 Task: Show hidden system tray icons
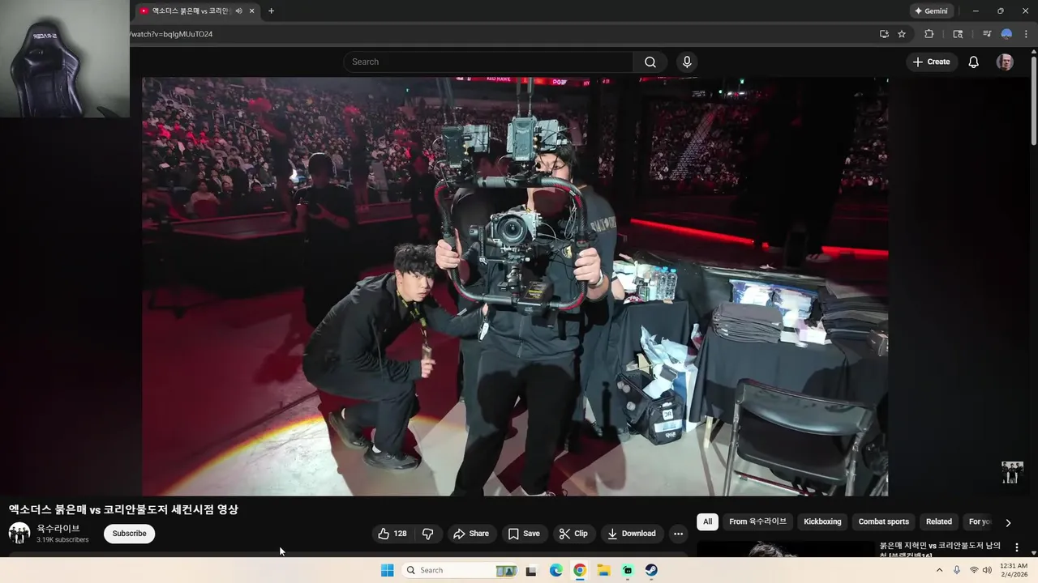[939, 570]
